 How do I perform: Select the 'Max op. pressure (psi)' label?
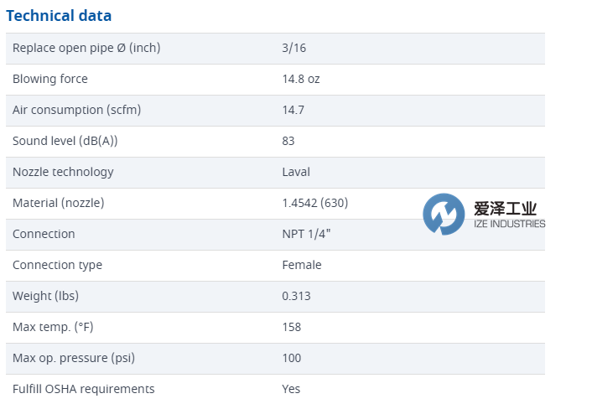[x=74, y=358]
